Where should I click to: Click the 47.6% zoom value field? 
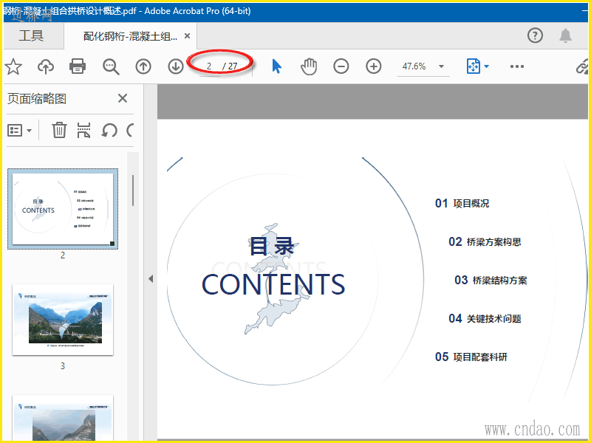[414, 66]
